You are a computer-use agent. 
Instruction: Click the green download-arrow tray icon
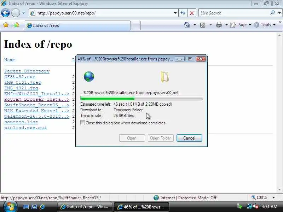coord(240,206)
